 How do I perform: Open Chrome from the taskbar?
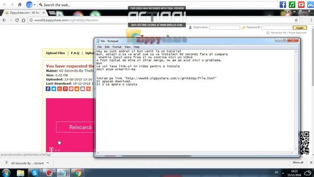78,173
